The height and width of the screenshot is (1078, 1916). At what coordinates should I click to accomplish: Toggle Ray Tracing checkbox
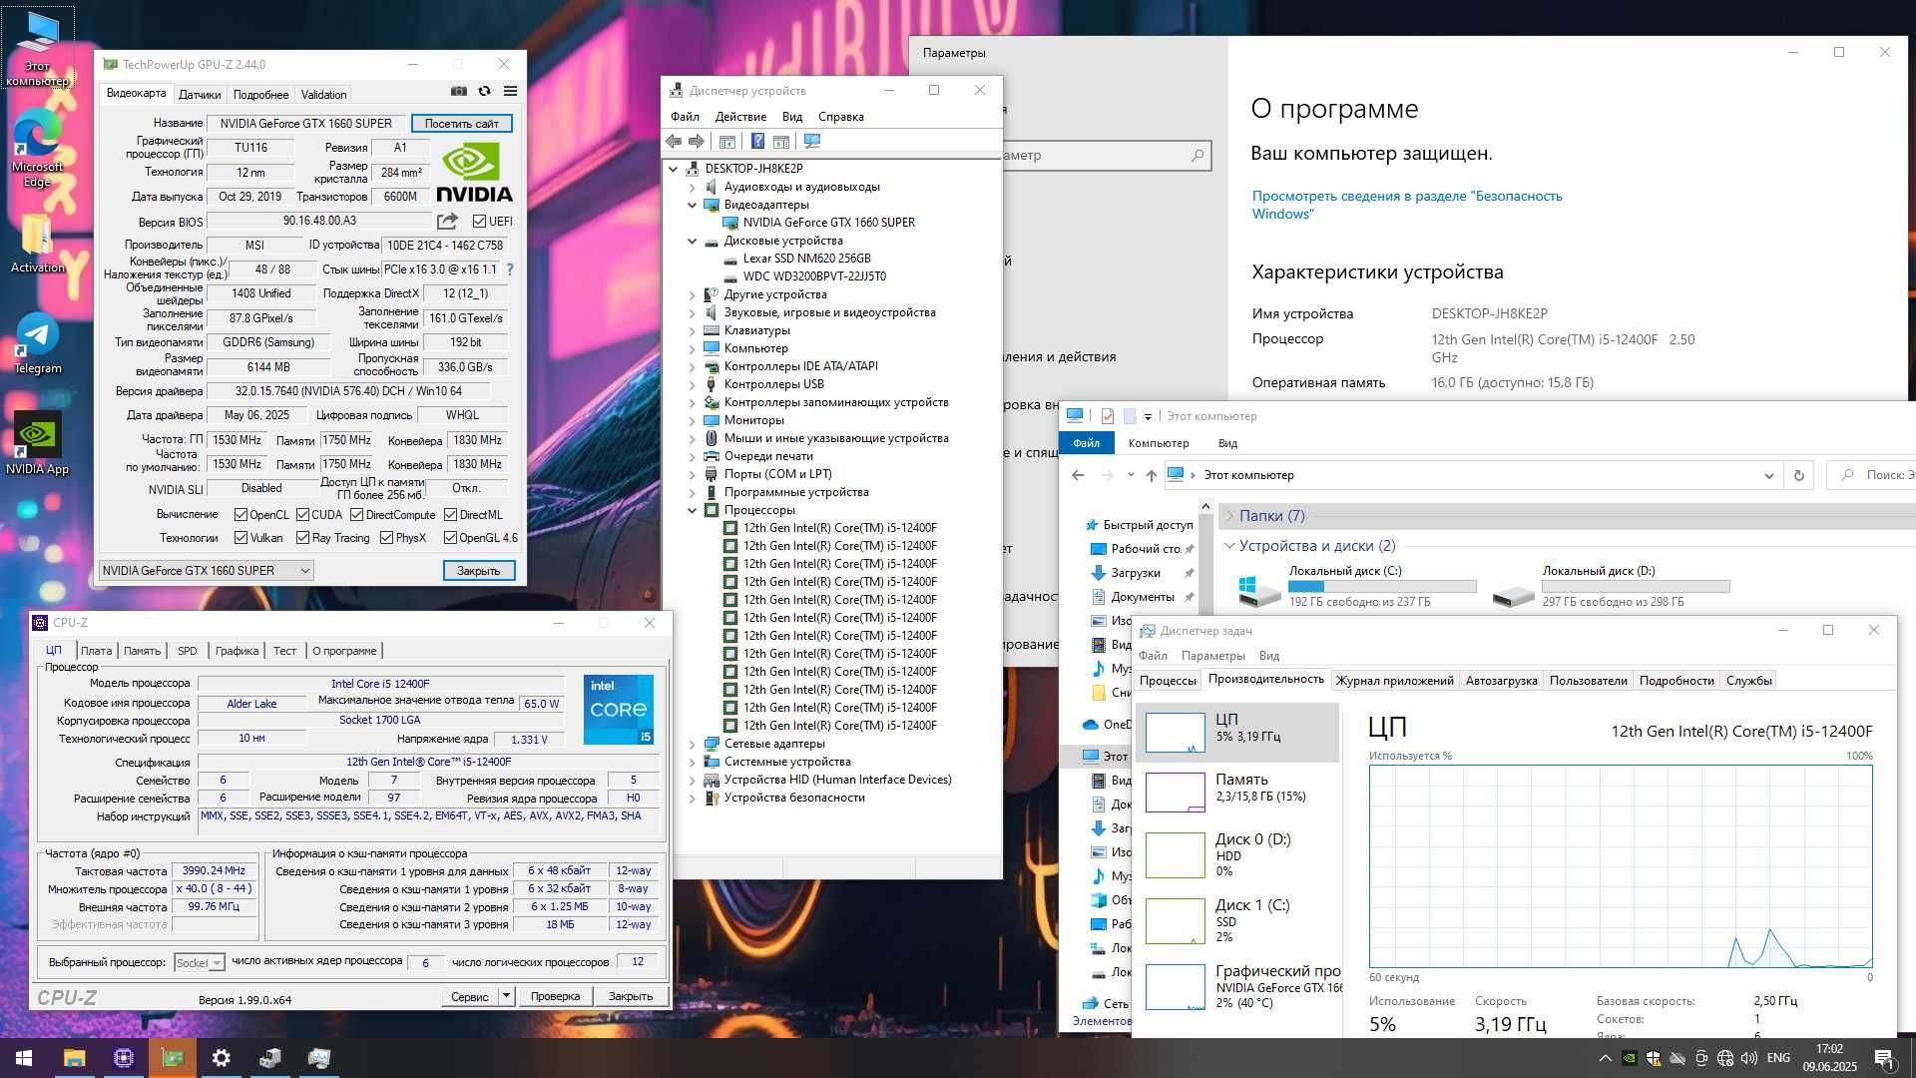(x=302, y=538)
